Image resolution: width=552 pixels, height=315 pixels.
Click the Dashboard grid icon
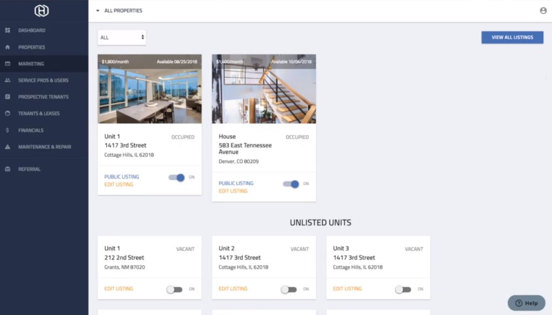click(x=8, y=31)
